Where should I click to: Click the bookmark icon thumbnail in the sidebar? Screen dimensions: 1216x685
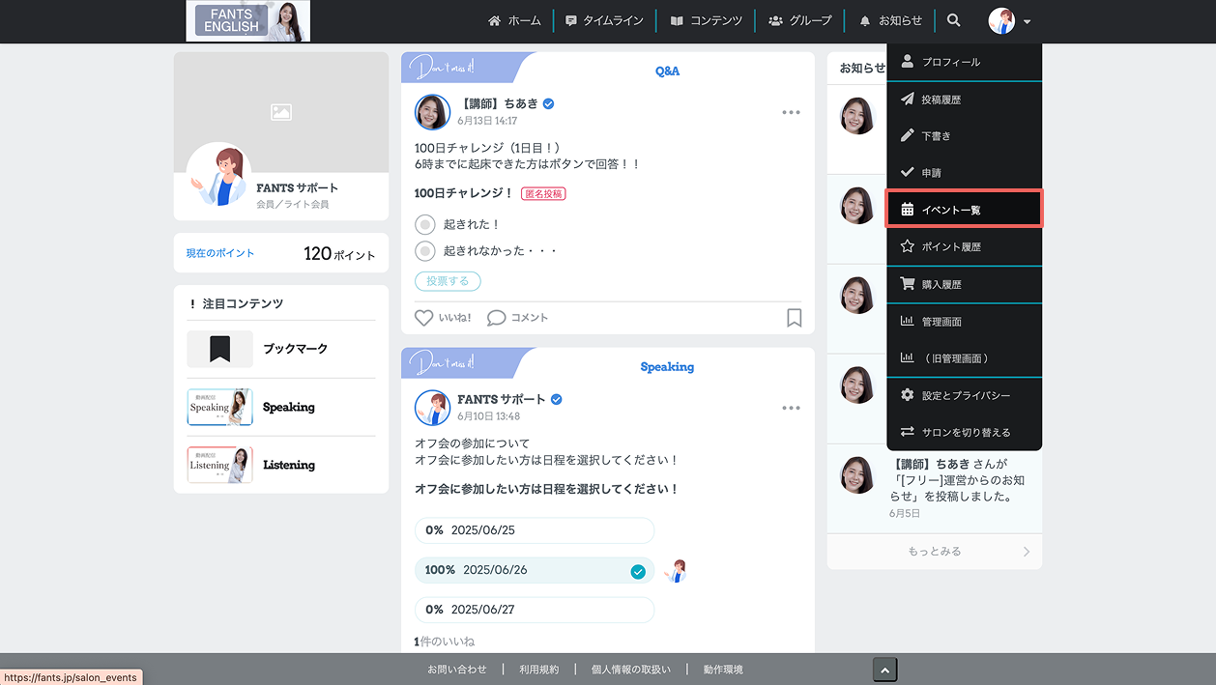[x=219, y=349]
